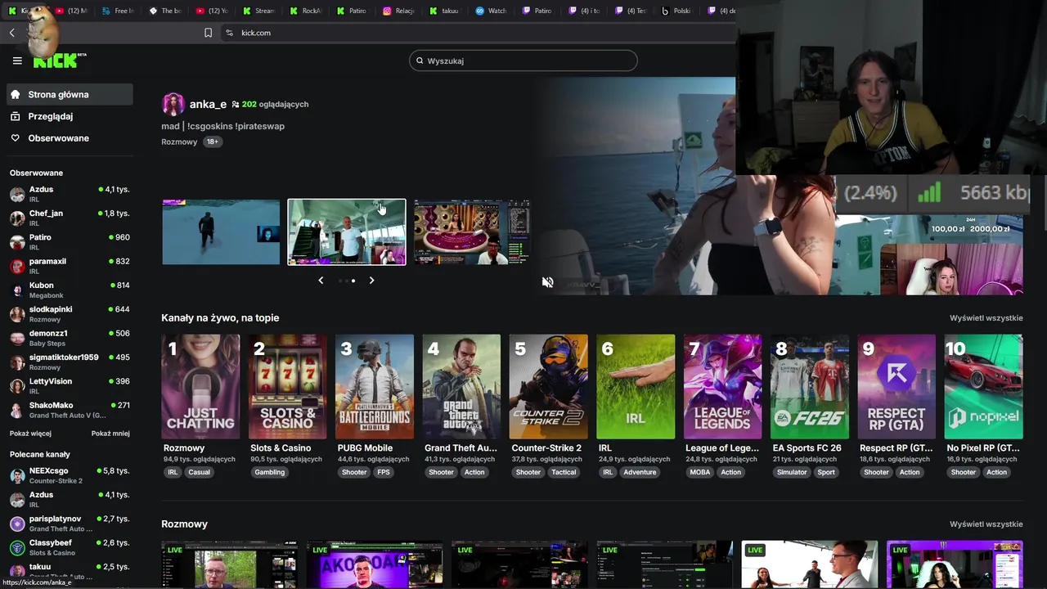
Task: Open ShakoMako channel in sidebar
Action: click(x=70, y=410)
